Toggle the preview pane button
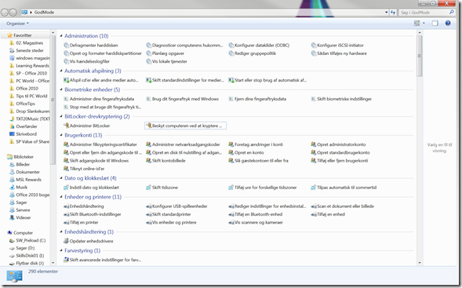This screenshot has height=288, width=462. point(435,23)
